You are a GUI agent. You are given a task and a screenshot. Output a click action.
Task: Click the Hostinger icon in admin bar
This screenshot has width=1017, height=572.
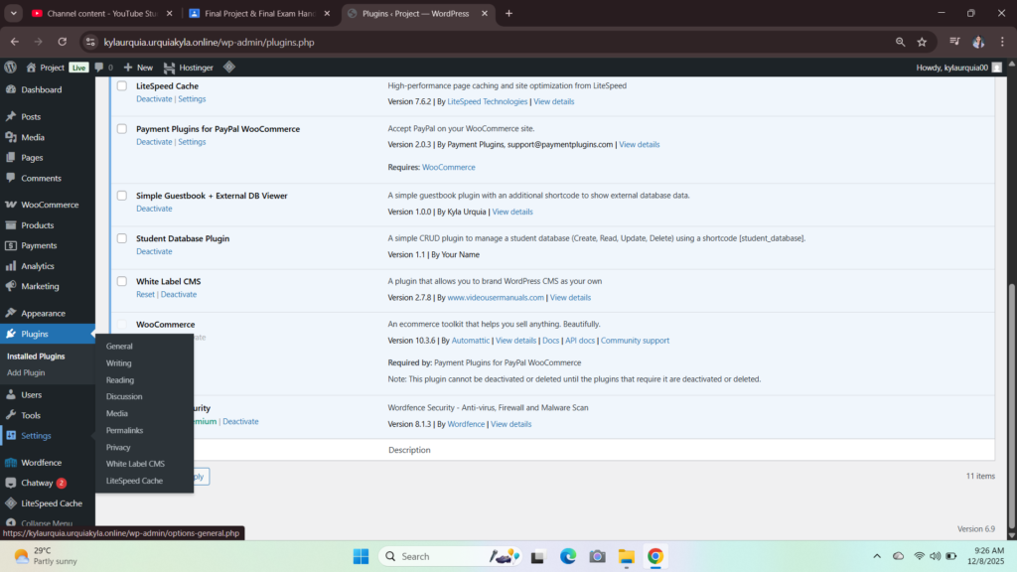(170, 68)
